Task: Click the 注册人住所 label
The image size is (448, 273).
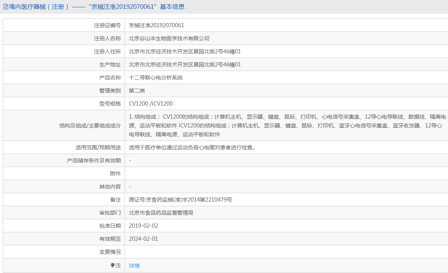Action: (107, 51)
